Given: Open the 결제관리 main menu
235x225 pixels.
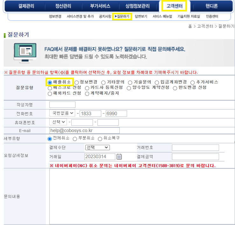Looking at the screenshot, I should click(x=26, y=6).
